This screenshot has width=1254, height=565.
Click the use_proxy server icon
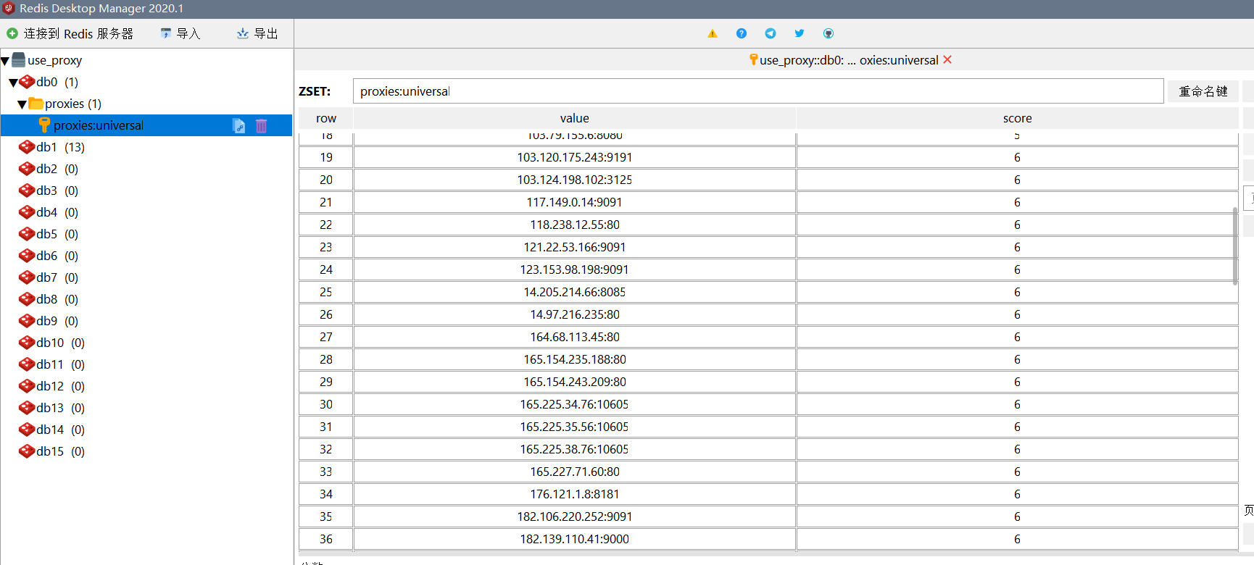pyautogui.click(x=19, y=60)
